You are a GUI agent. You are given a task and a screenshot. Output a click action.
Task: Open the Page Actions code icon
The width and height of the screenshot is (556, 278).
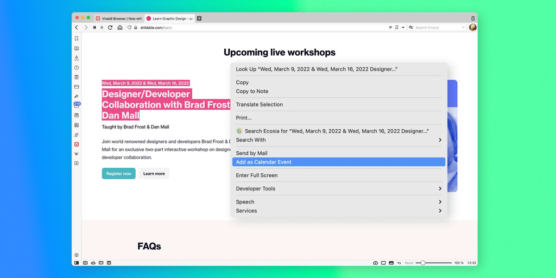(399, 263)
